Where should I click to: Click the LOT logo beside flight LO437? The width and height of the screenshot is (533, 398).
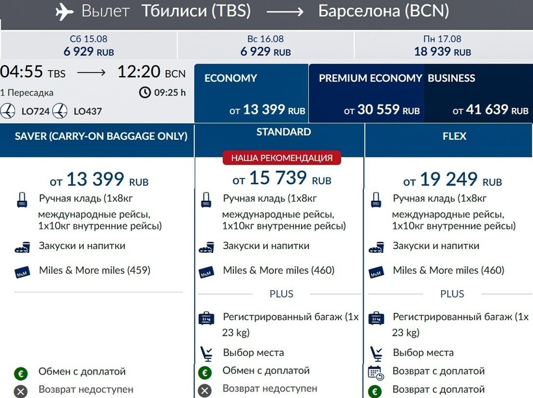pos(60,111)
